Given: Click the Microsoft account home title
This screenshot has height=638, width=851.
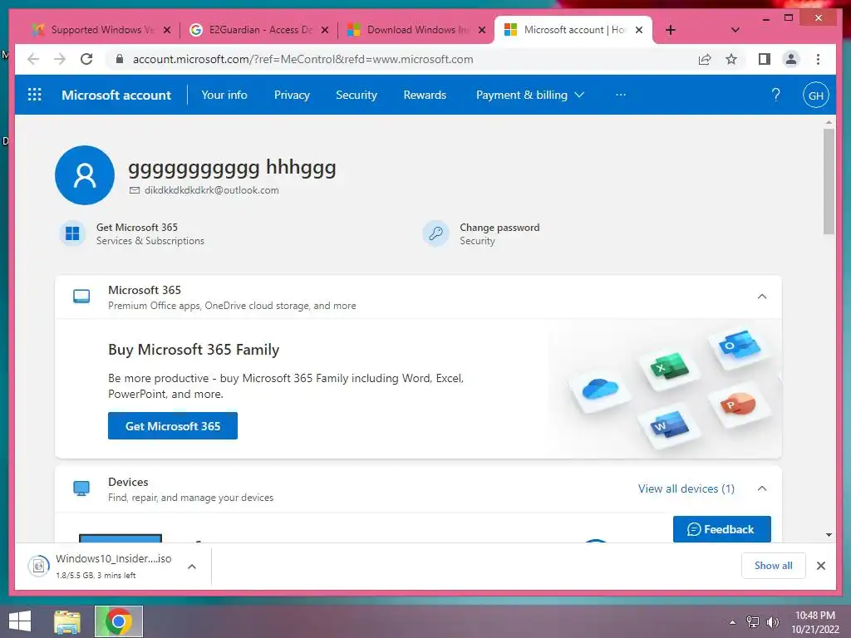Looking at the screenshot, I should pos(116,95).
